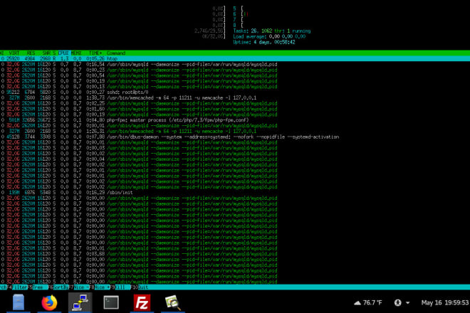Expand the accessibility menu arrow
This screenshot has width=470, height=313.
click(x=407, y=303)
